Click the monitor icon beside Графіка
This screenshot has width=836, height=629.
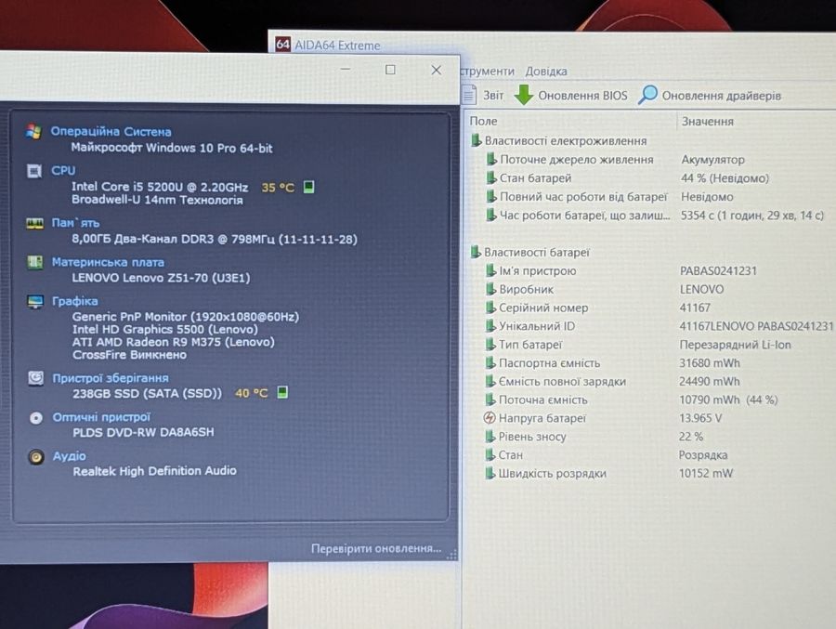click(35, 301)
